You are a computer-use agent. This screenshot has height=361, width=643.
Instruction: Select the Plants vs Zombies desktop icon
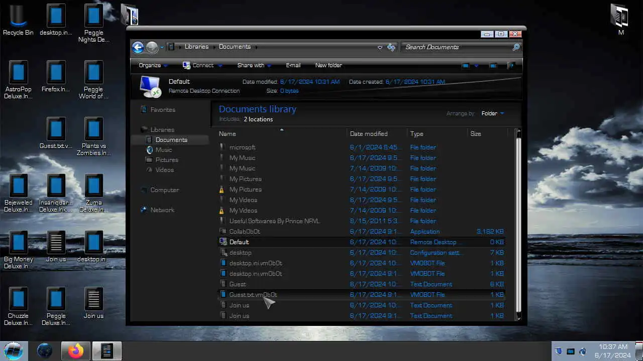click(x=93, y=137)
